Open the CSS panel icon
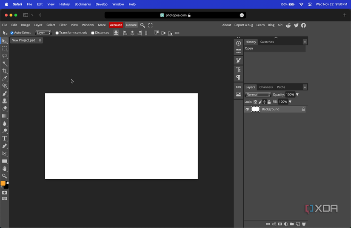 click(x=238, y=87)
